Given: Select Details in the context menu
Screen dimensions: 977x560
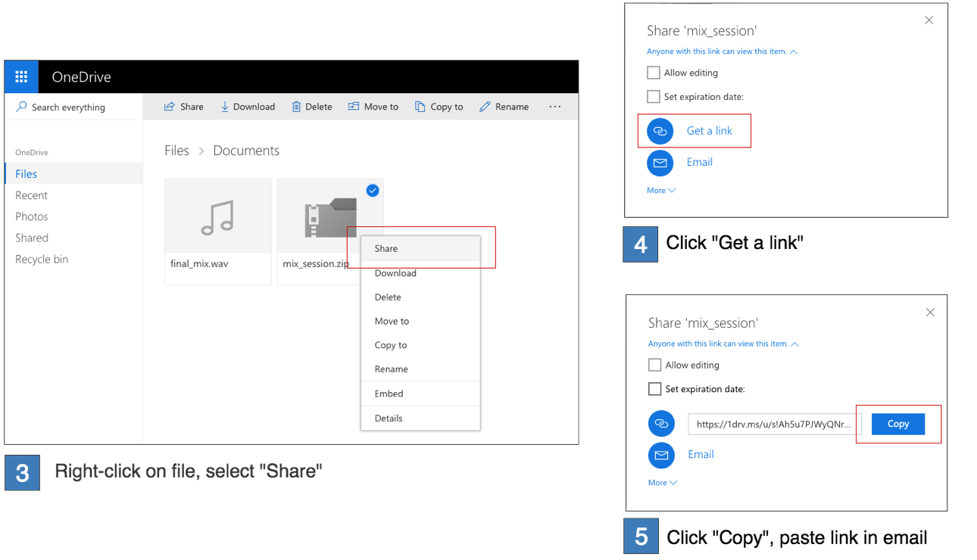Looking at the screenshot, I should [x=389, y=418].
